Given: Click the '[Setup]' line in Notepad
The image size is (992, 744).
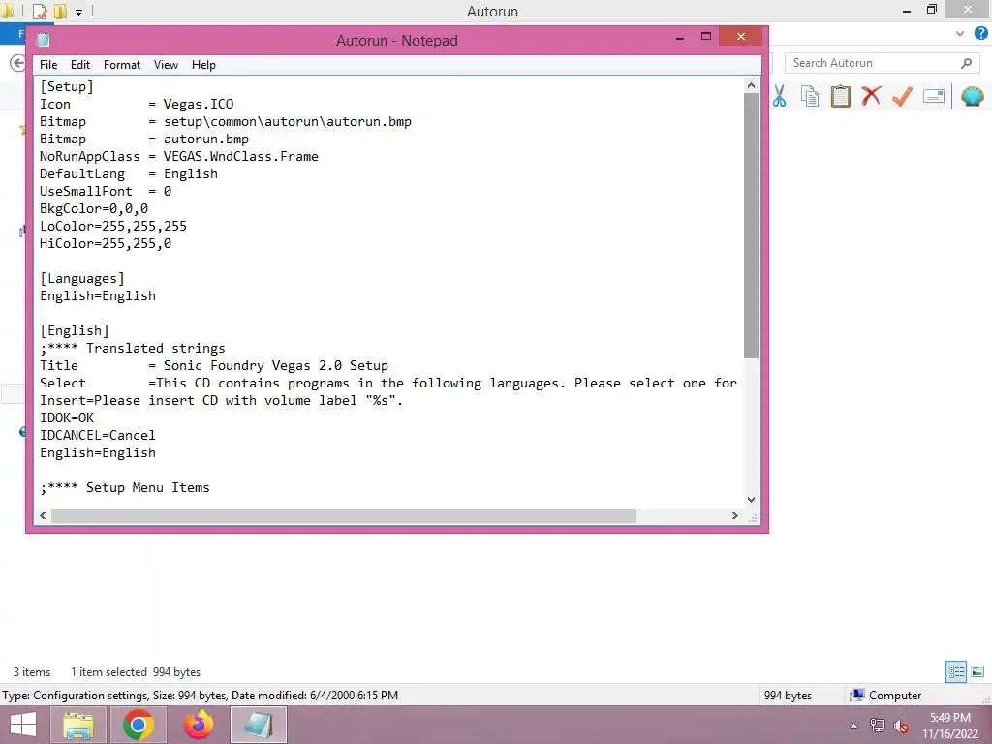Looking at the screenshot, I should tap(67, 86).
